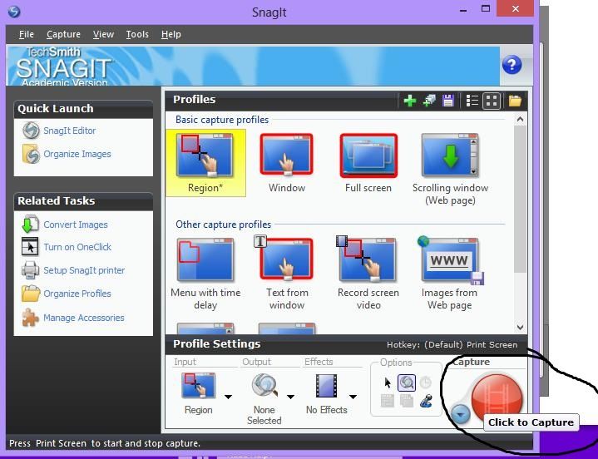Minimize the SnagIt window
Image resolution: width=598 pixels, height=459 pixels.
tap(464, 10)
